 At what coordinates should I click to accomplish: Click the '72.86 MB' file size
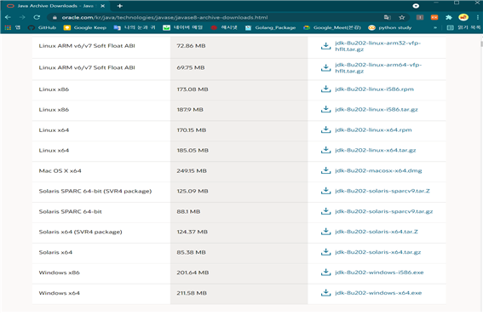191,46
